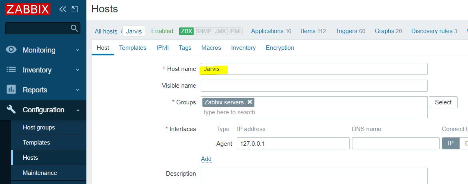Remove the Zabbix servers group tag
This screenshot has height=184, width=468.
[x=250, y=102]
